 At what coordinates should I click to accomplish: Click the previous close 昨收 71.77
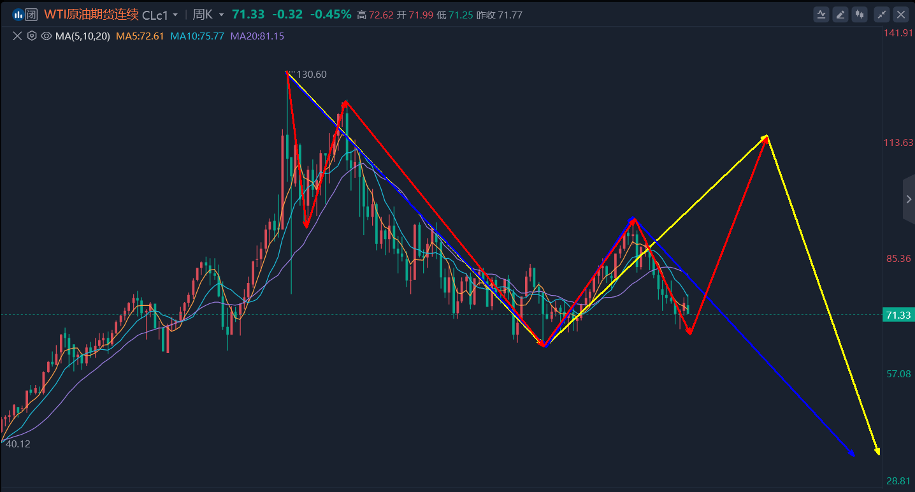click(x=500, y=15)
